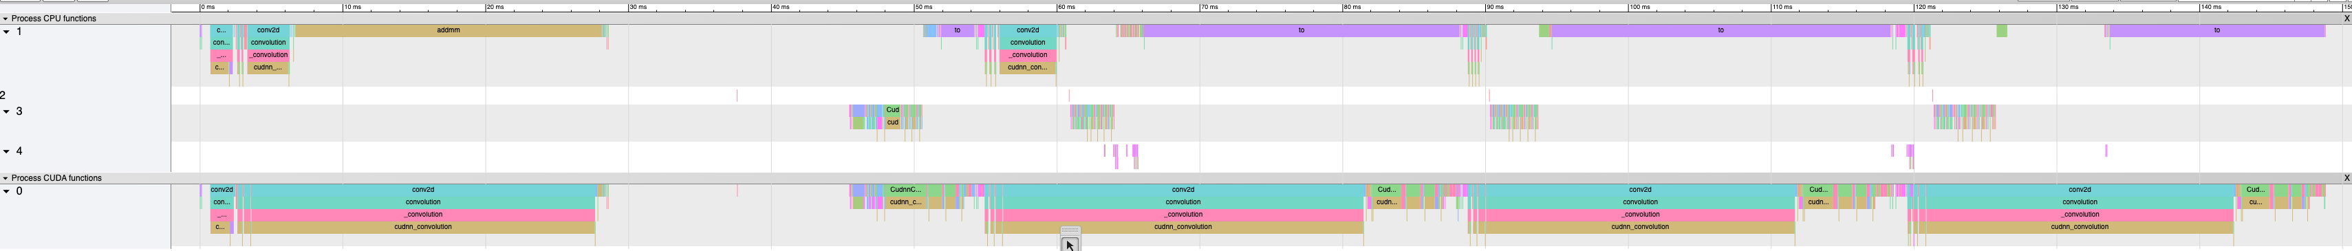The image size is (2352, 251).
Task: Select CUDA _convolution slice spanning 5–25 ms
Action: [x=423, y=215]
